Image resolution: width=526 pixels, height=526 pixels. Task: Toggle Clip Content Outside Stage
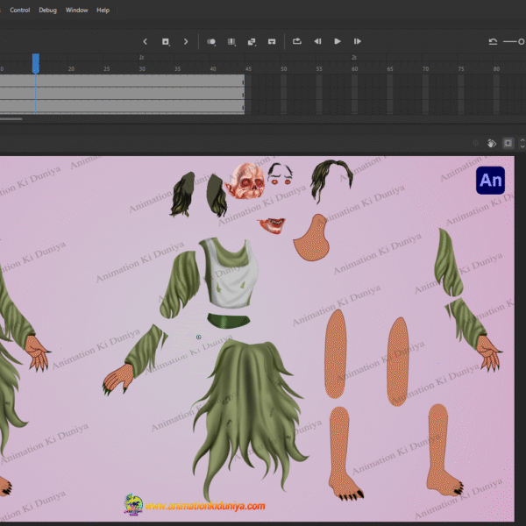[x=508, y=143]
